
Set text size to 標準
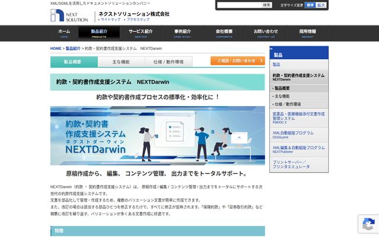310,5
